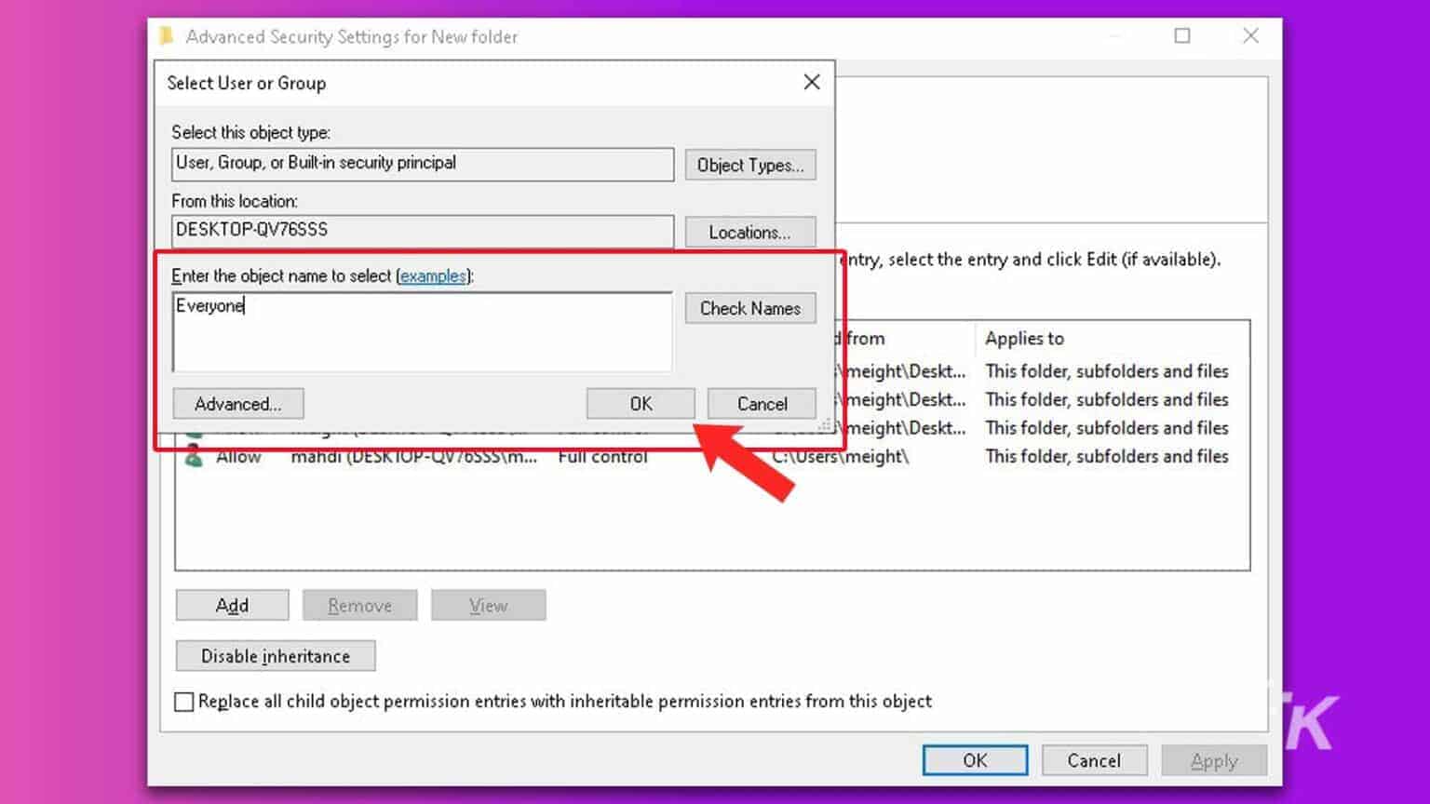Click the object name field containing Everyone
Viewport: 1430px width, 804px height.
422,330
